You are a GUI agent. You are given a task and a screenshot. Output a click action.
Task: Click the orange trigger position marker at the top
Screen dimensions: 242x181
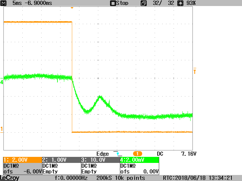(72, 8)
